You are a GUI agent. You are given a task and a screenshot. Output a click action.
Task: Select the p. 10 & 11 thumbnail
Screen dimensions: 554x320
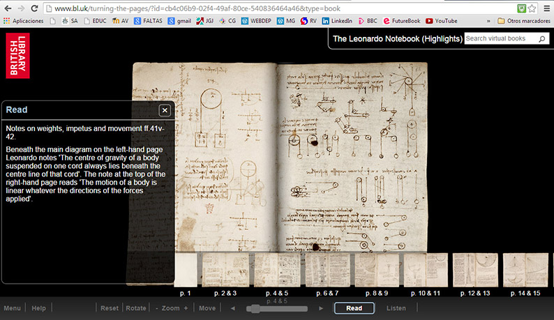[x=426, y=271]
